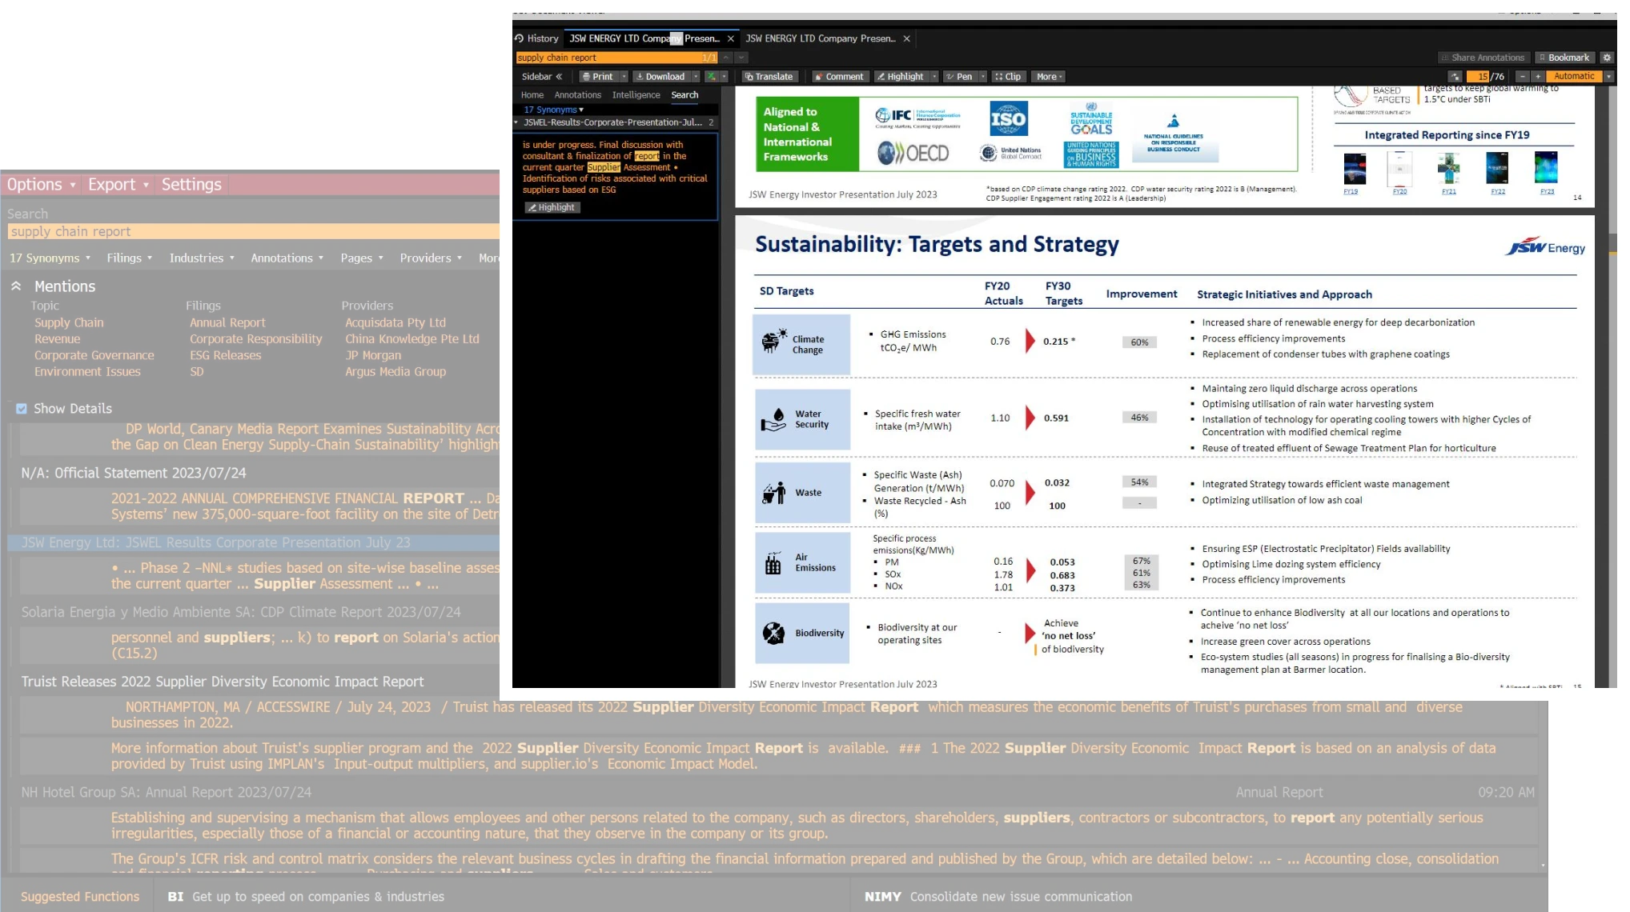Click the Print toolbar button
This screenshot has width=1630, height=912.
pyautogui.click(x=597, y=77)
